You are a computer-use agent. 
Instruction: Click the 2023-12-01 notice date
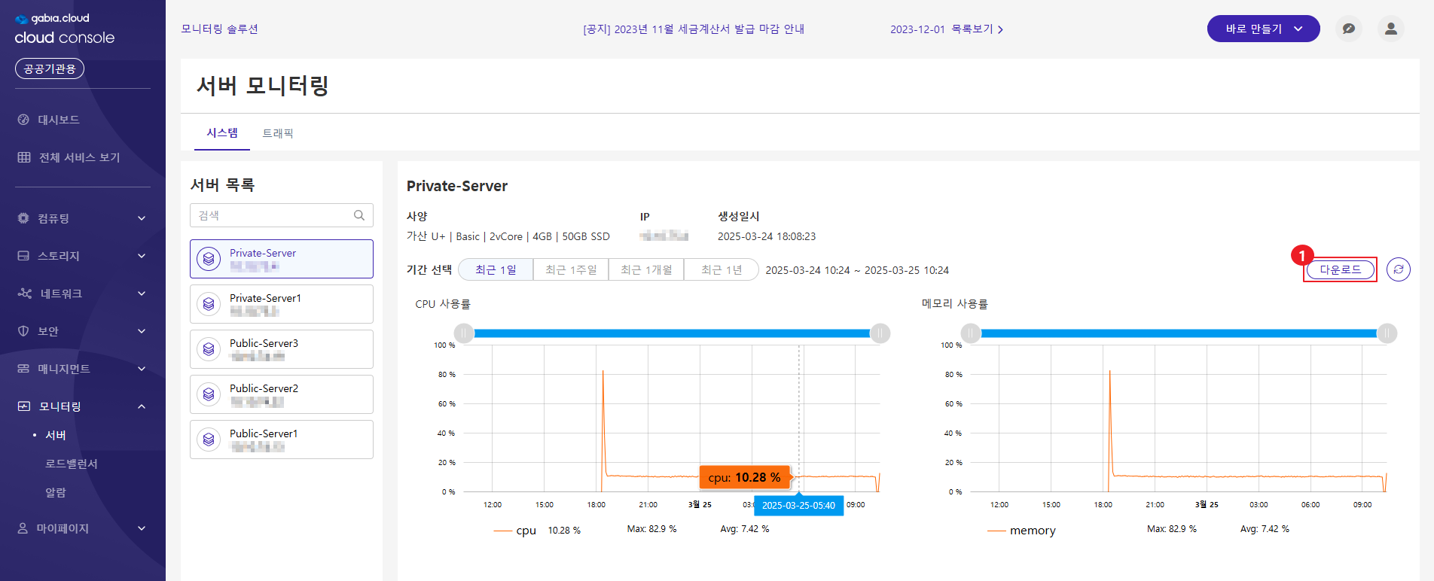click(x=917, y=29)
